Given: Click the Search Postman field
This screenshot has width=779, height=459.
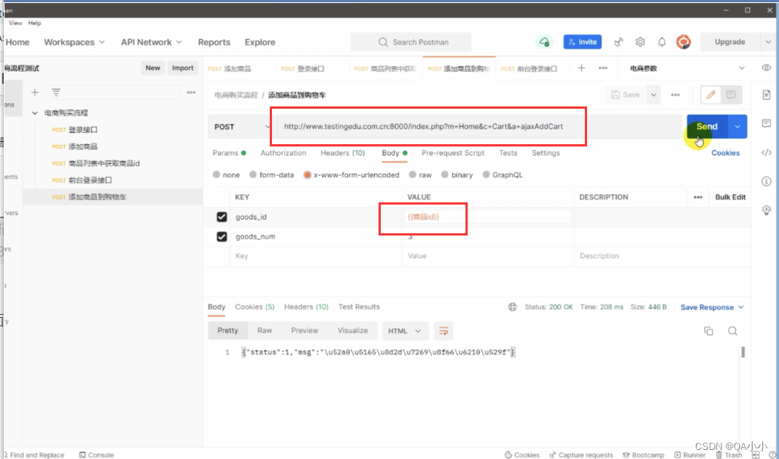Looking at the screenshot, I should point(411,42).
